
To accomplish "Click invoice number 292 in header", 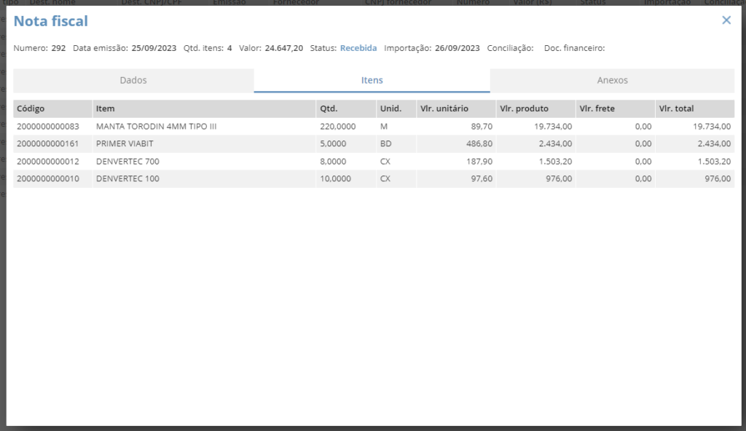I will (58, 48).
